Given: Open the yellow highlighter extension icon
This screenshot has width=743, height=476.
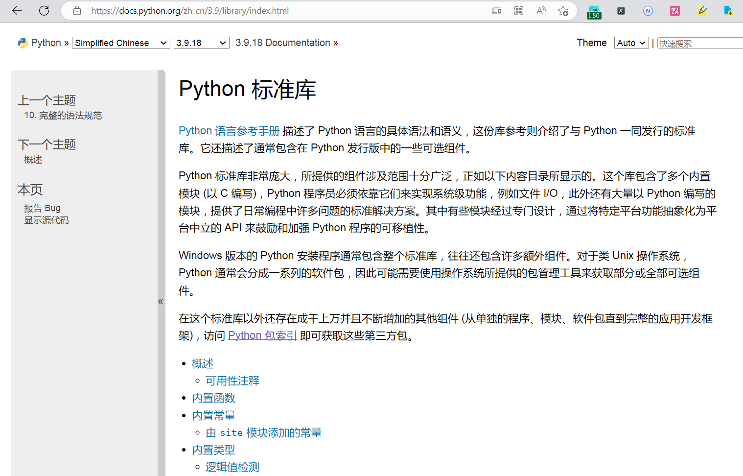Looking at the screenshot, I should tap(701, 11).
